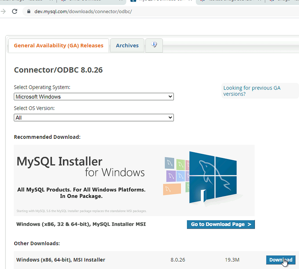Download the Windows 64-bit MSI Installer

pyautogui.click(x=281, y=260)
